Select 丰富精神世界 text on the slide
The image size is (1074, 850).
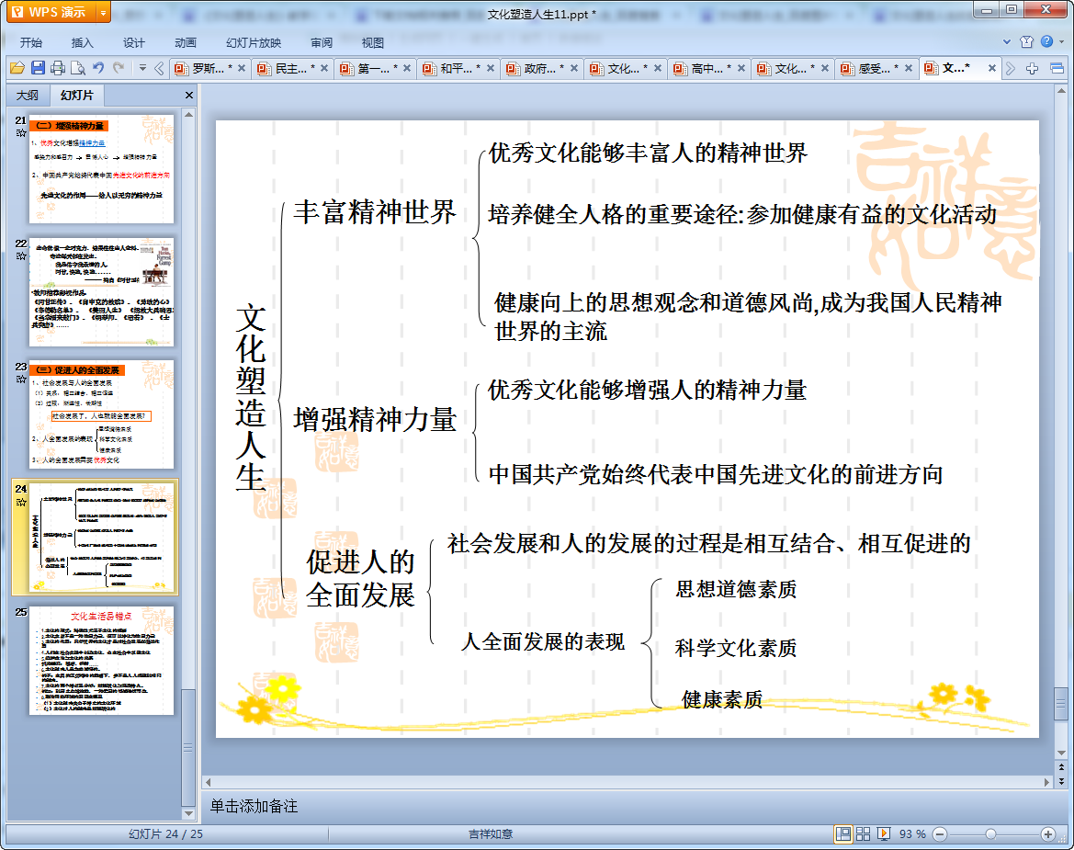point(375,212)
